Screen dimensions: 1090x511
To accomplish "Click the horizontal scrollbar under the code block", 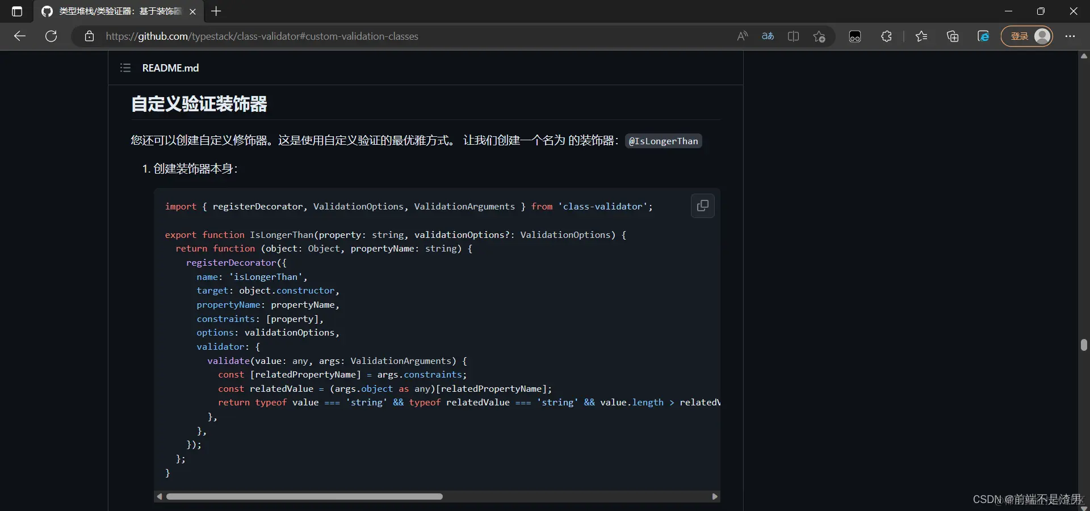I will tap(304, 497).
